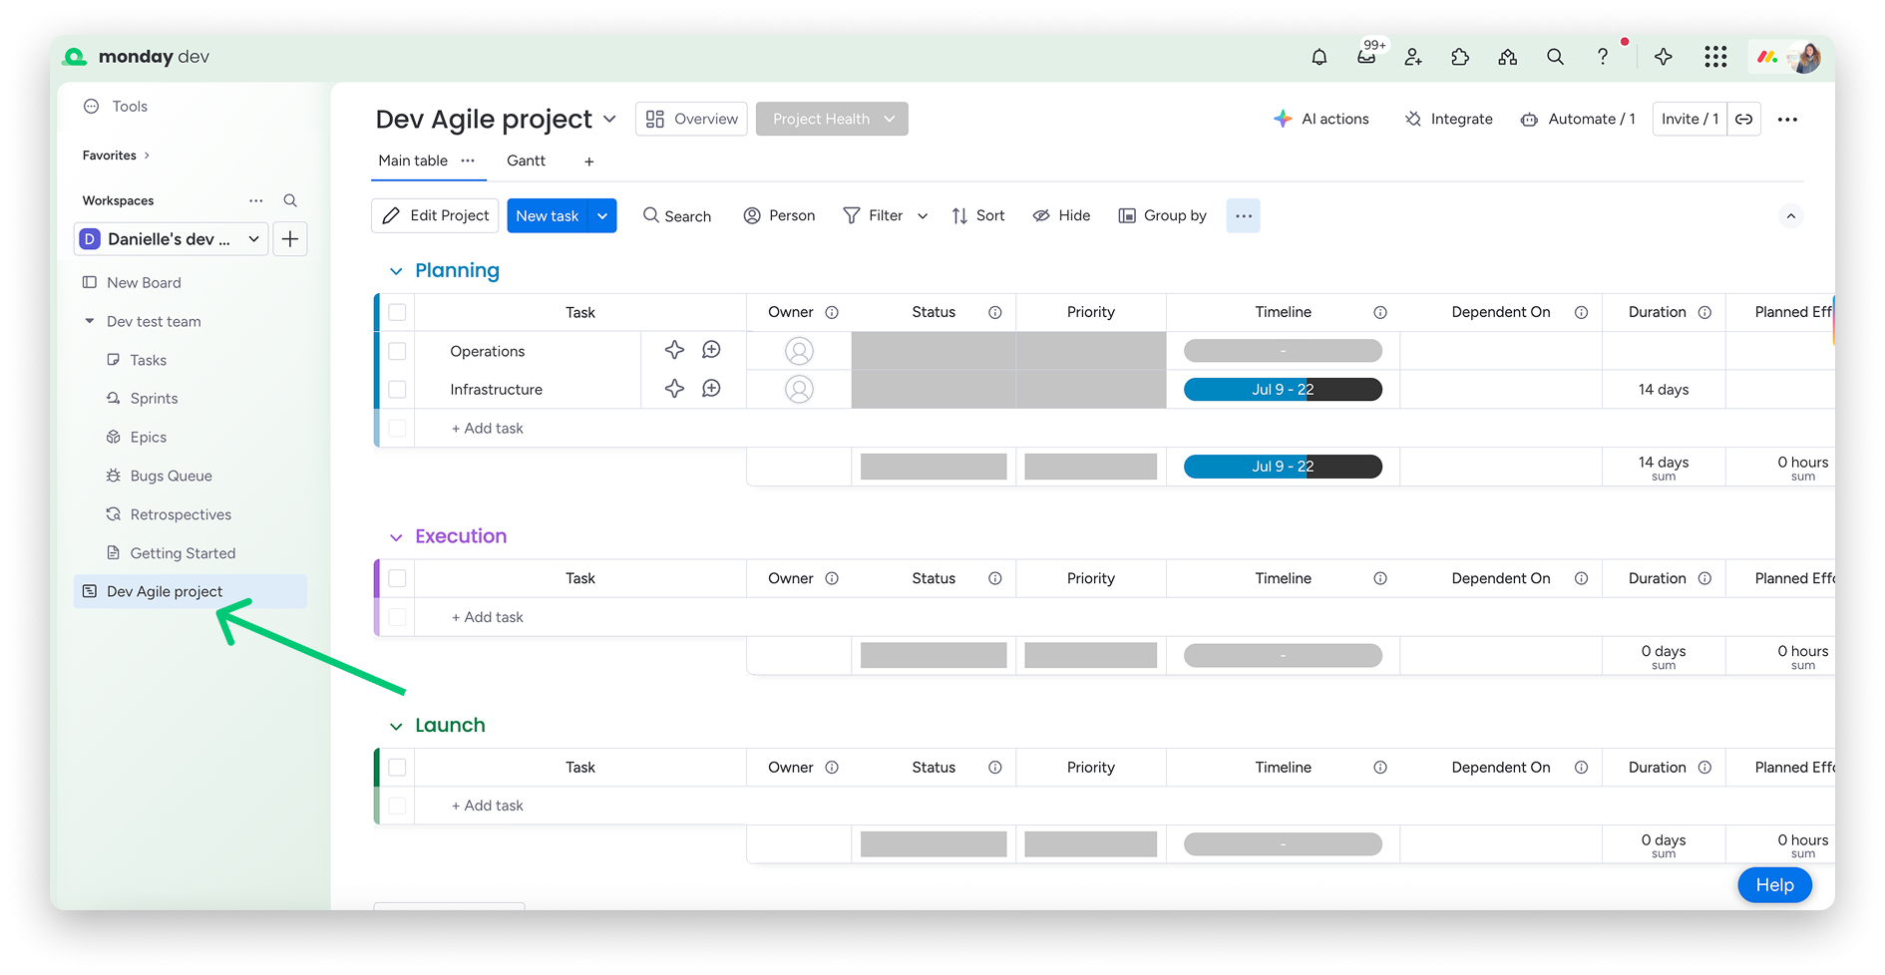Click Edit Project button
The height and width of the screenshot is (975, 1885).
pos(435,215)
